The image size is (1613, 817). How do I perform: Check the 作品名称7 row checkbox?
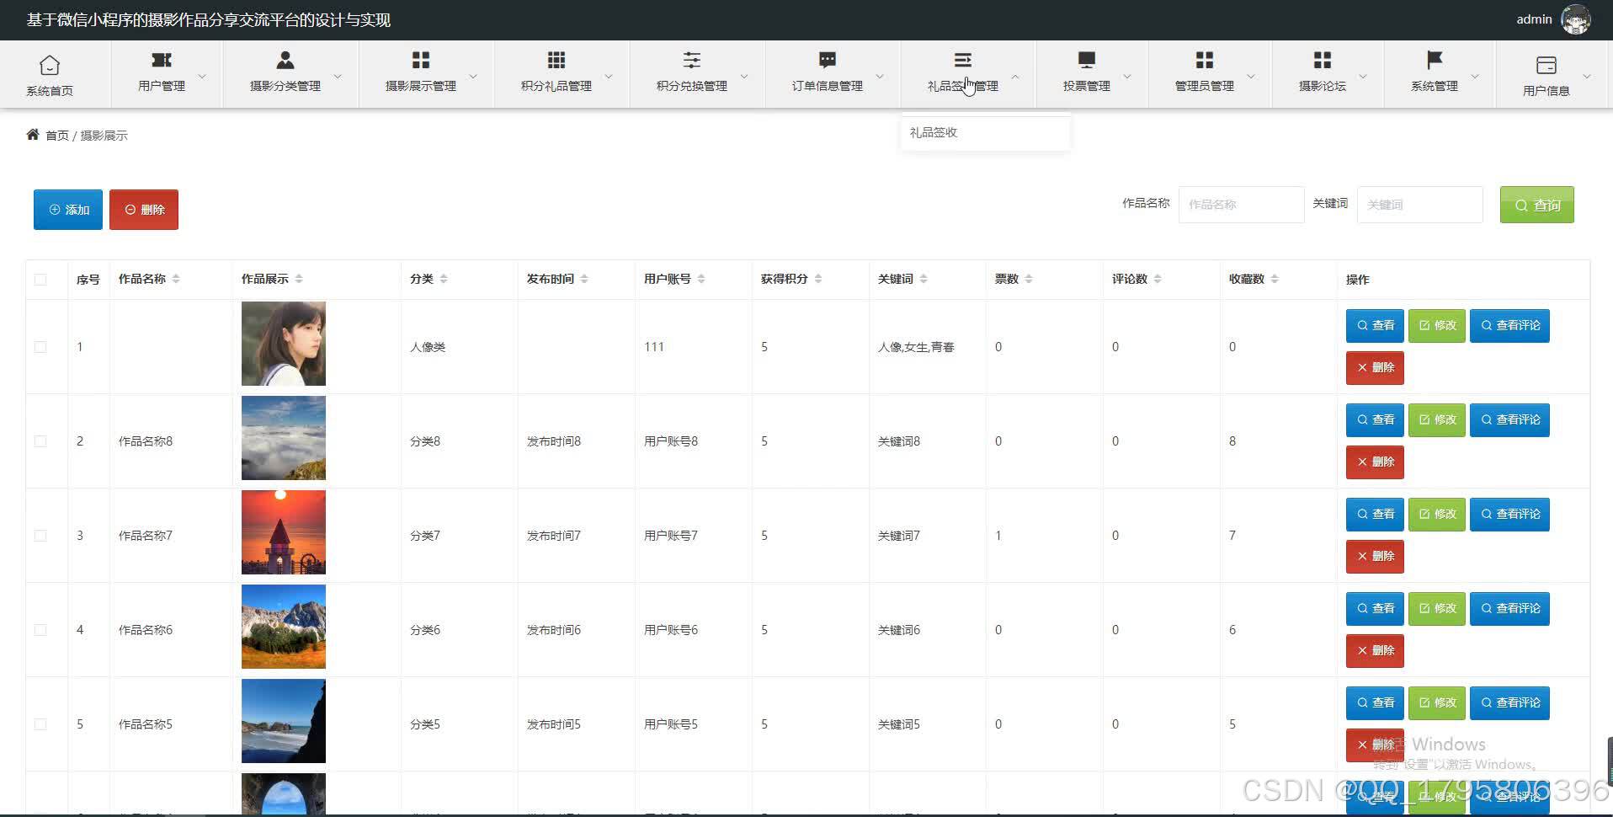40,536
